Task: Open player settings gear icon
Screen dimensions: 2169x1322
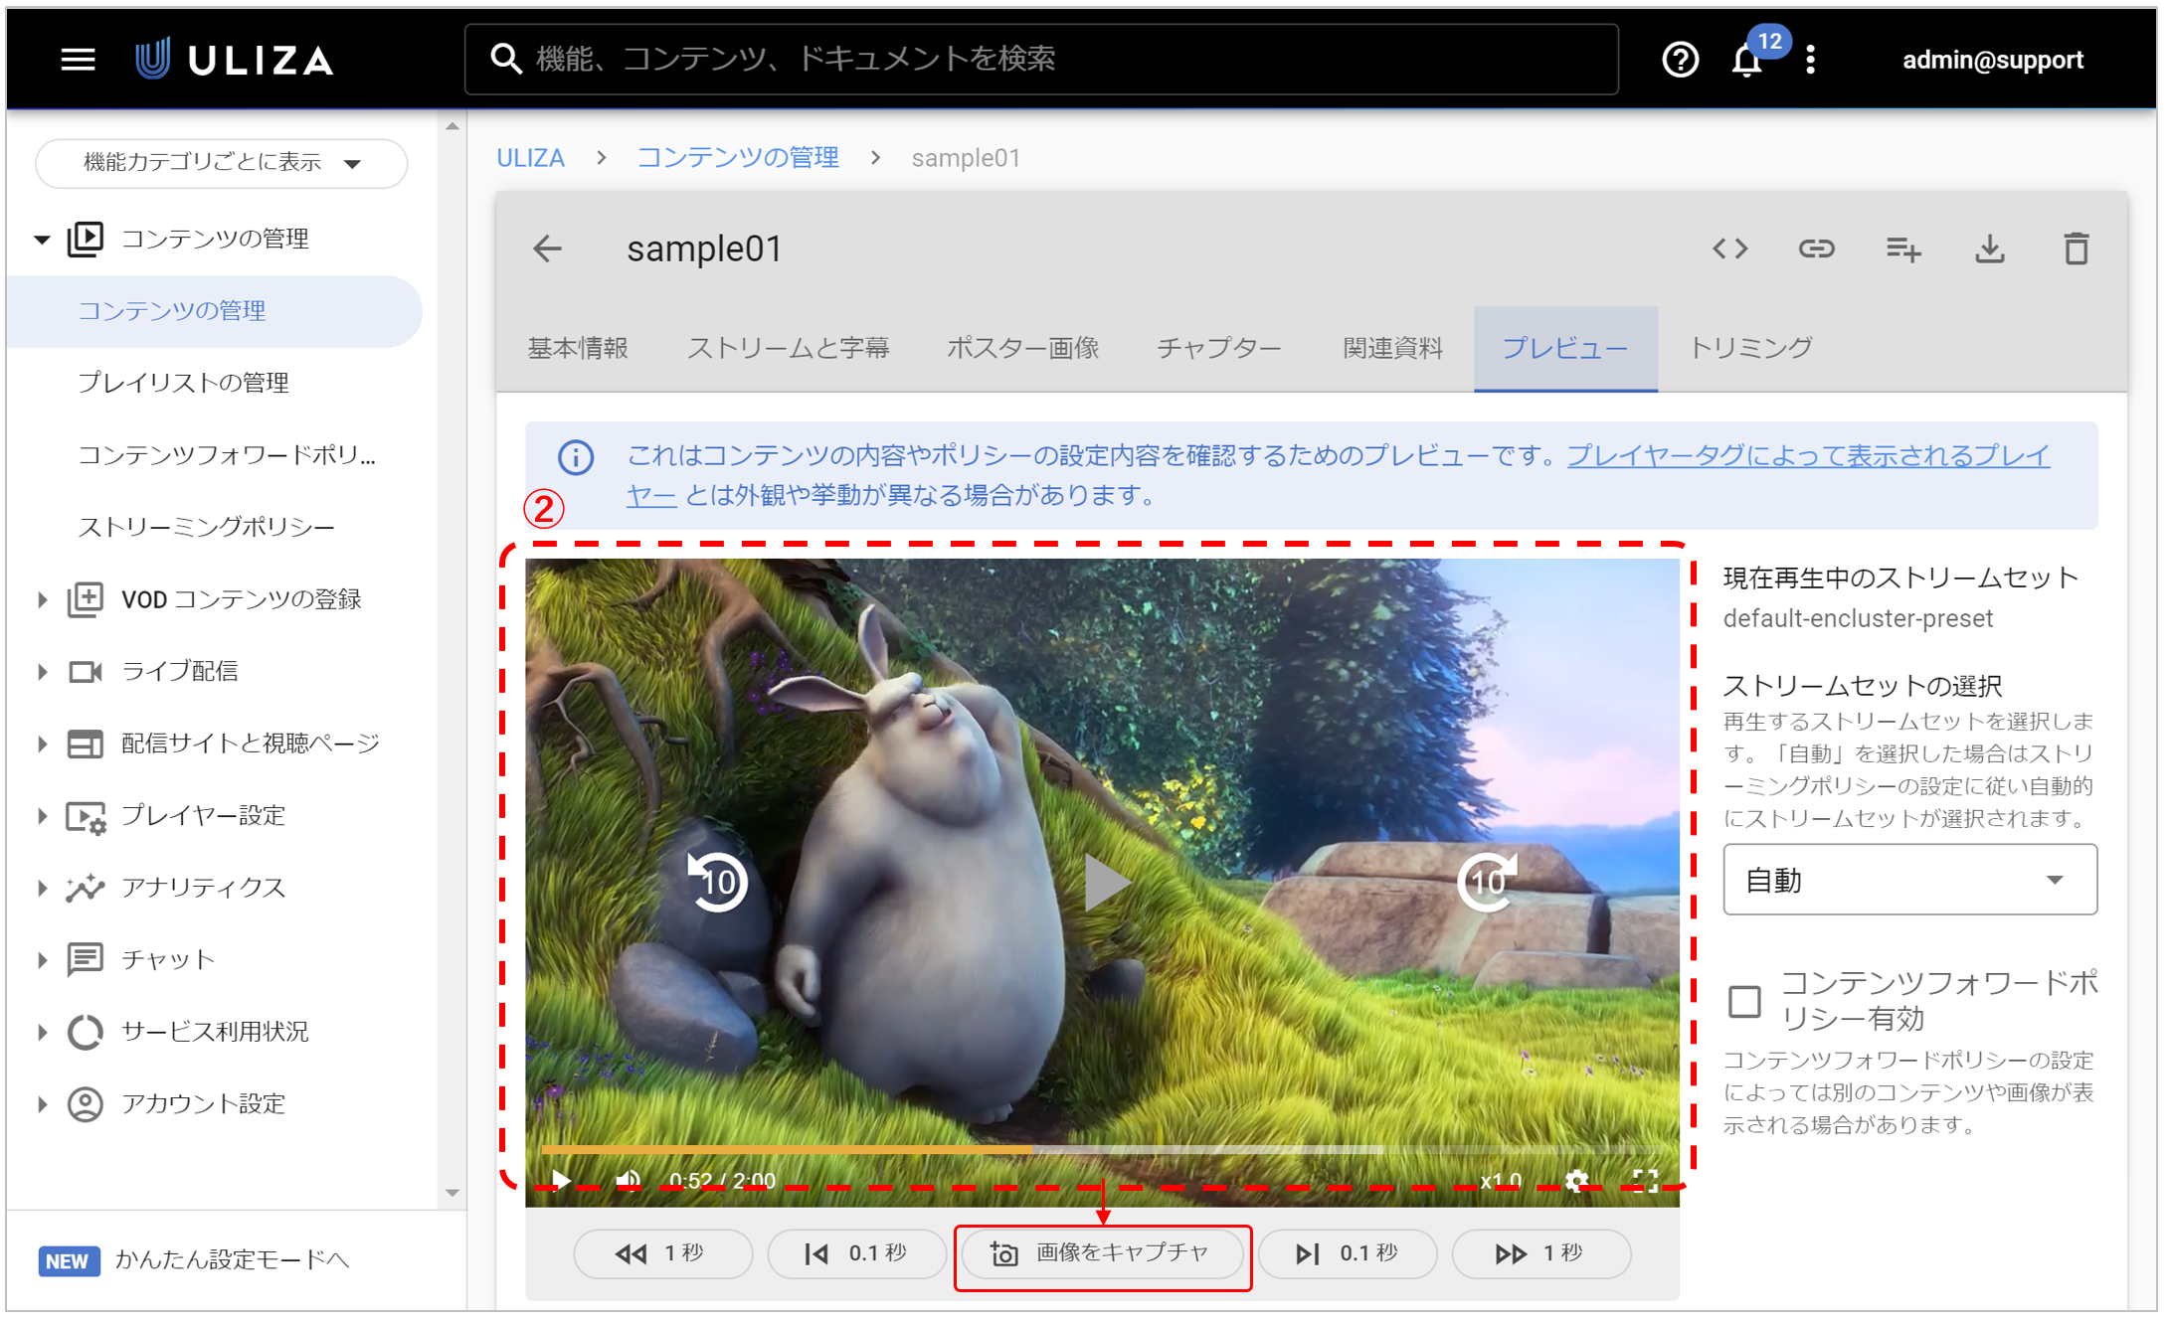Action: point(1576,1180)
